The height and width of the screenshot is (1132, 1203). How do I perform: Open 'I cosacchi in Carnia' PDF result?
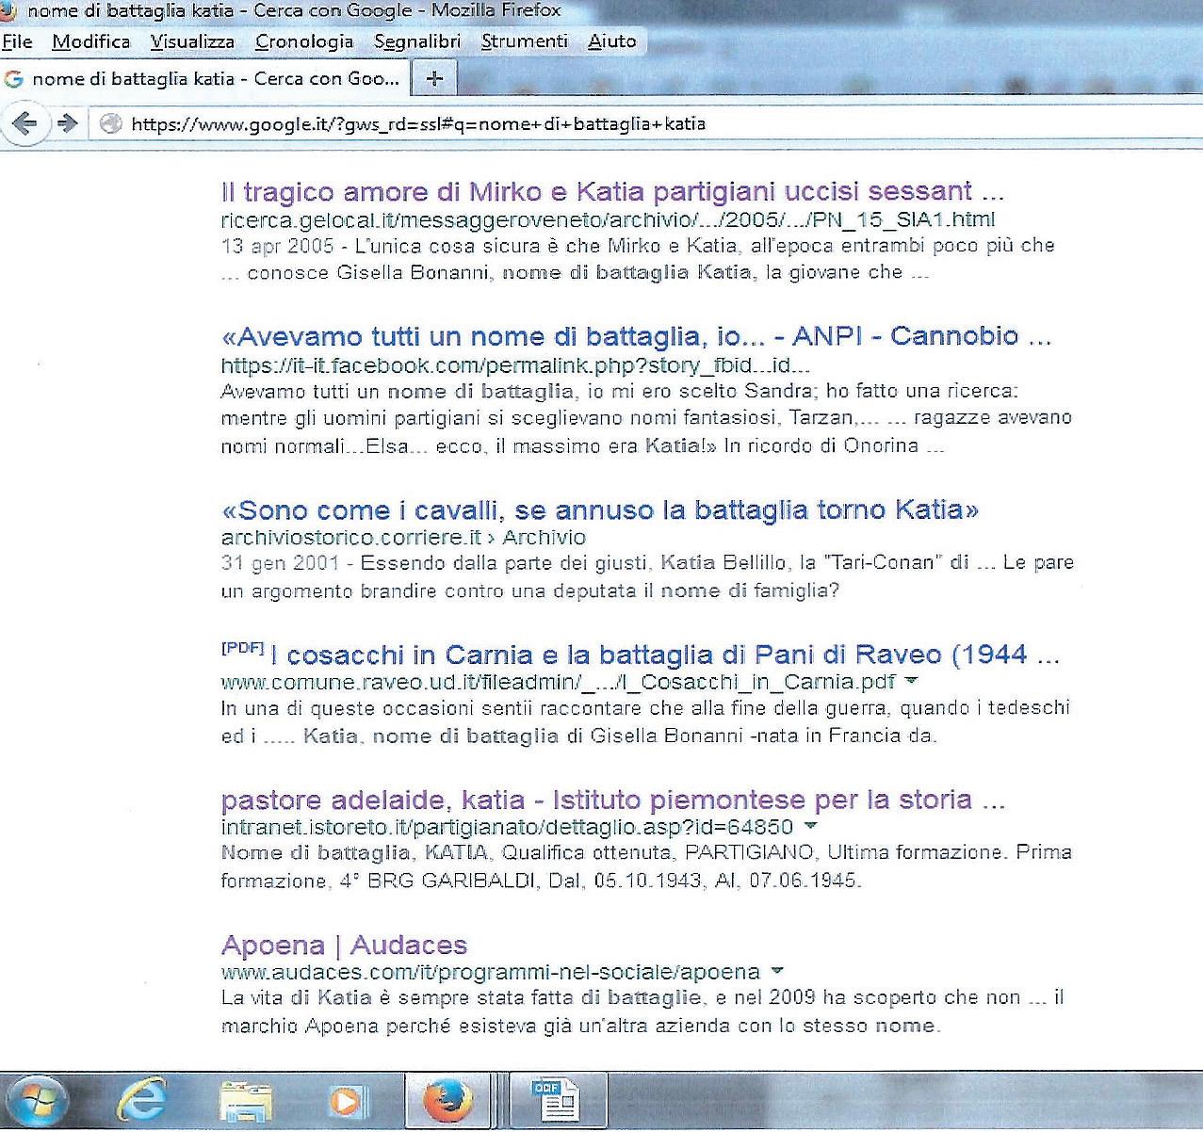click(666, 655)
